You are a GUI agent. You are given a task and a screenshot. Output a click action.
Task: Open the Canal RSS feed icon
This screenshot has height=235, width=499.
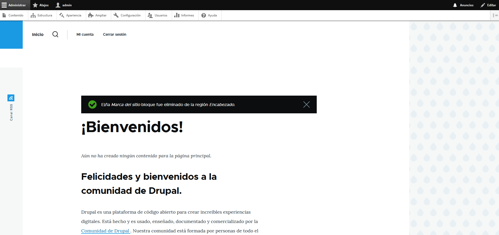(x=11, y=98)
